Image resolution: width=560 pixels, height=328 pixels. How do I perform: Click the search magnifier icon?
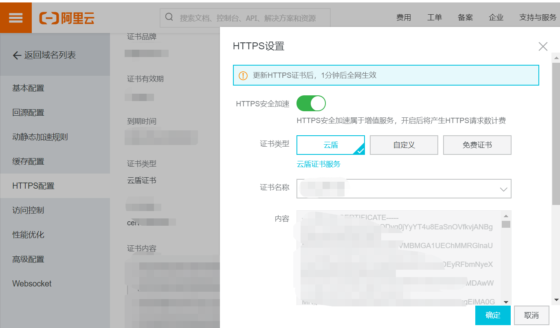coord(169,18)
